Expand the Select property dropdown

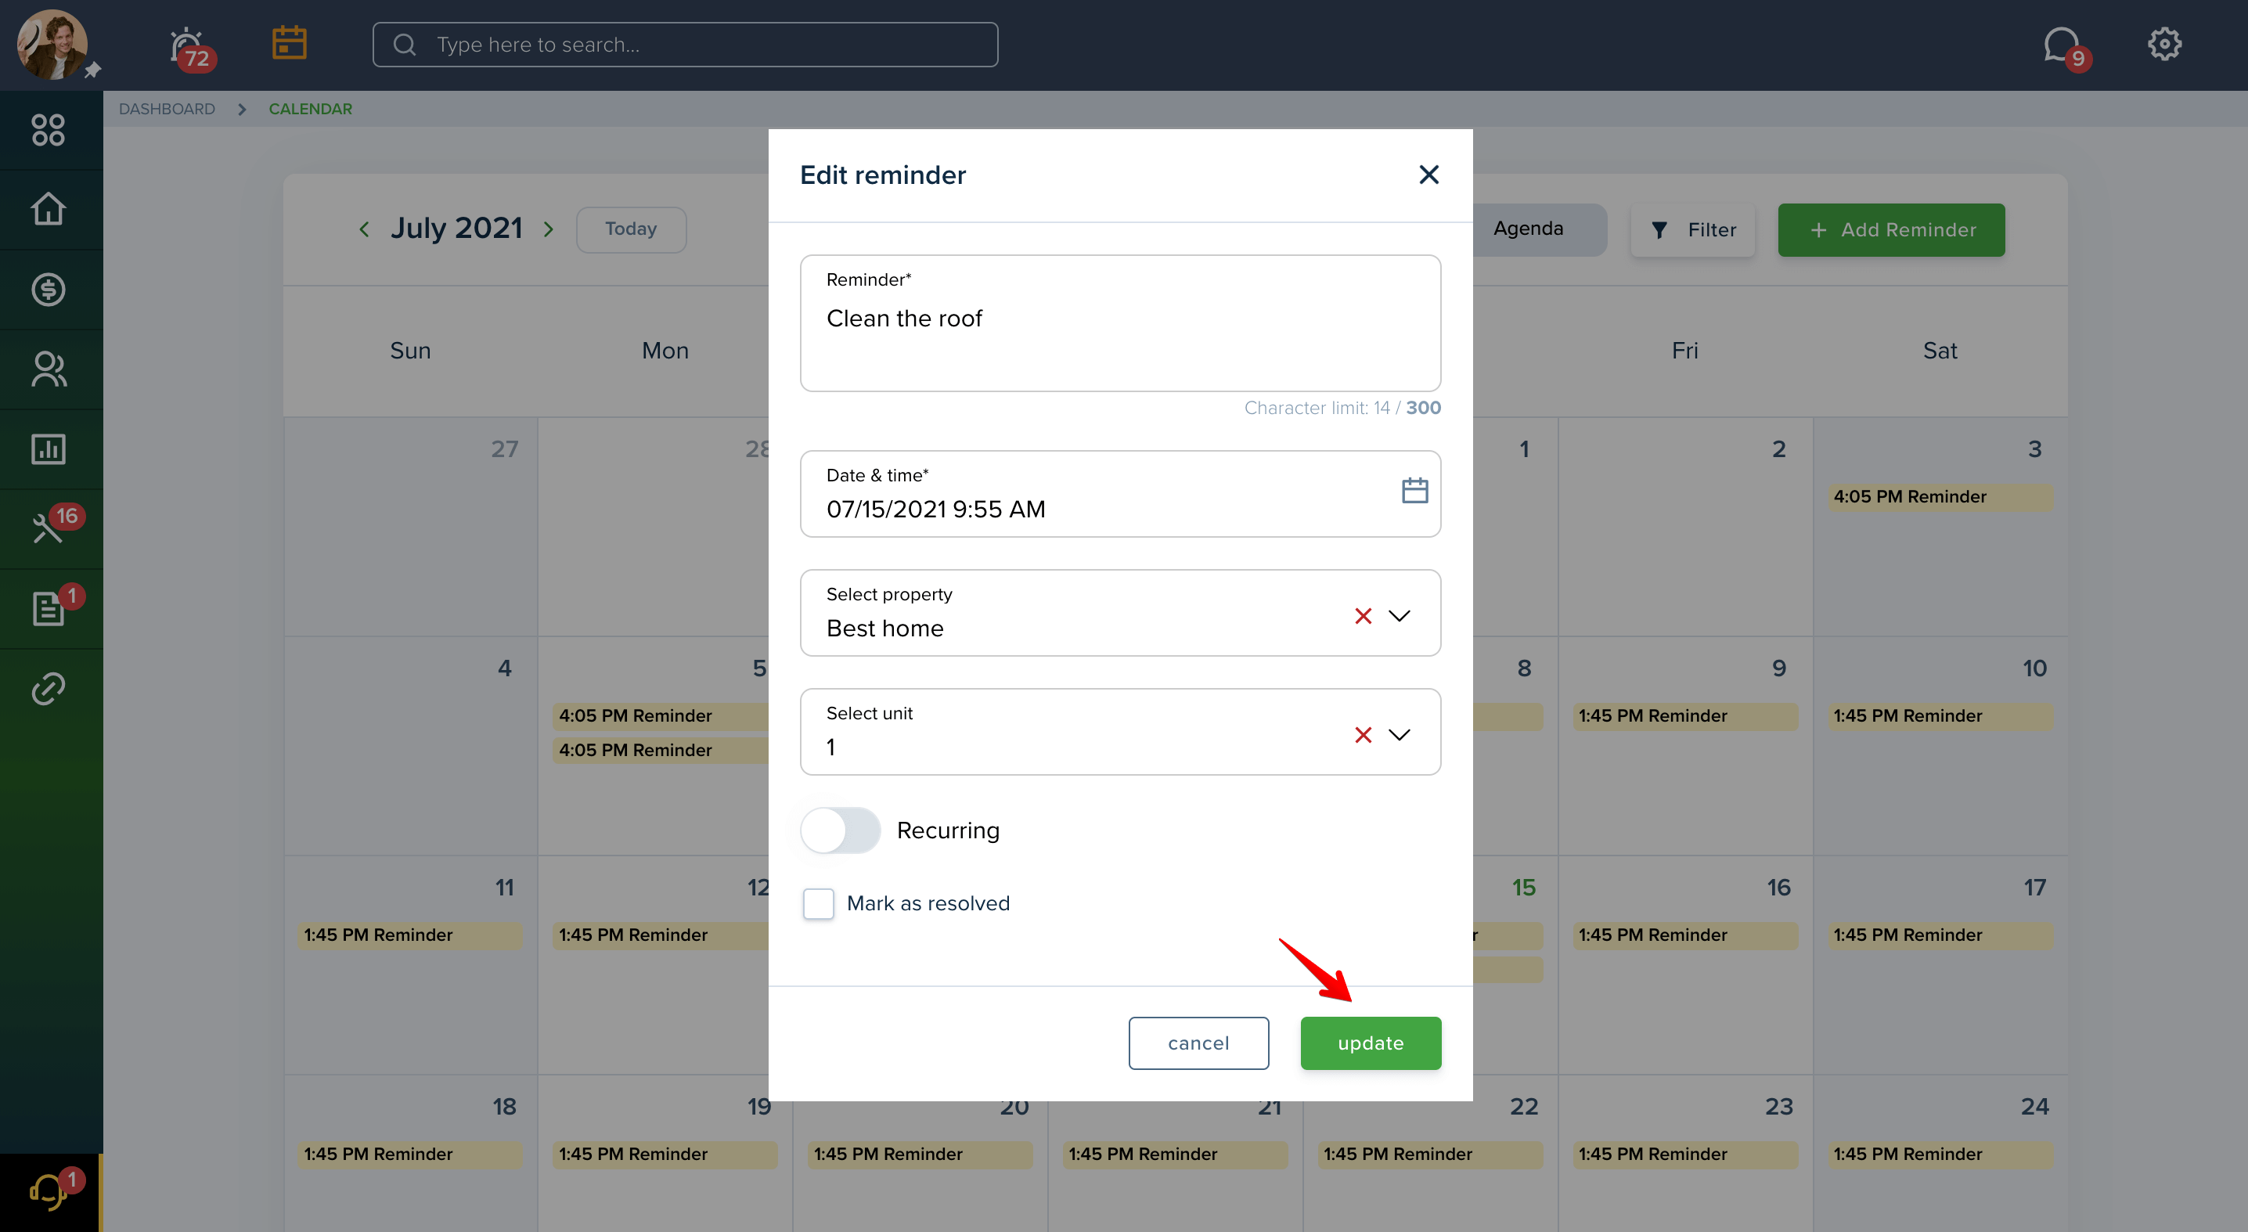coord(1399,616)
